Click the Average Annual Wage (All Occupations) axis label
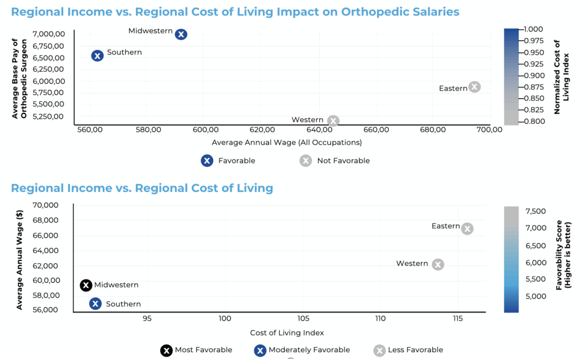Image resolution: width=588 pixels, height=359 pixels. (287, 142)
